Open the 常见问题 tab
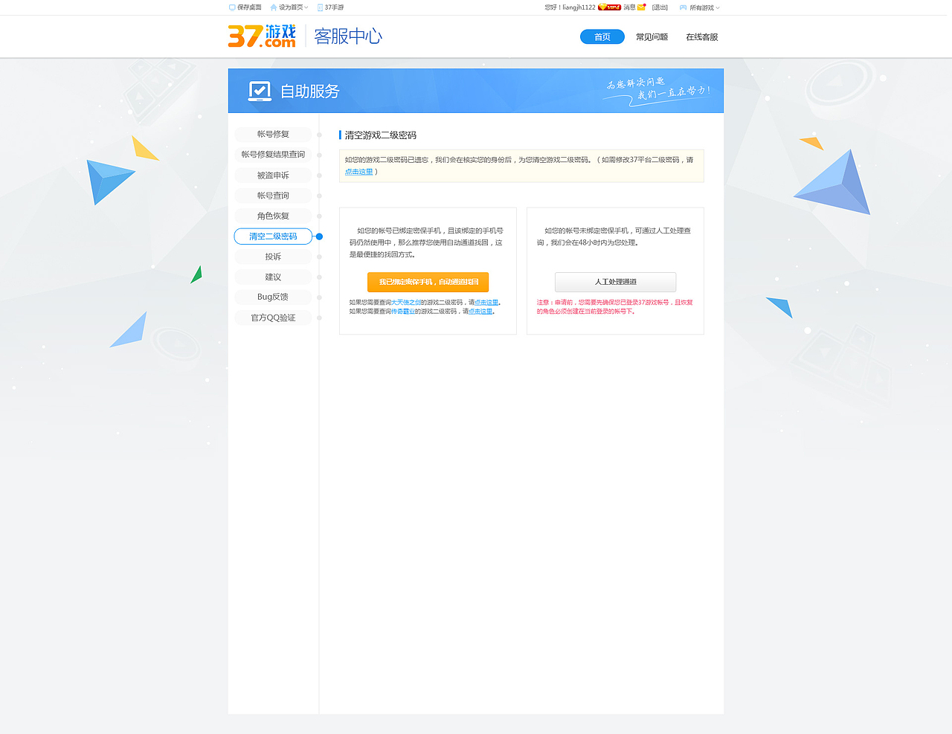 [x=652, y=37]
